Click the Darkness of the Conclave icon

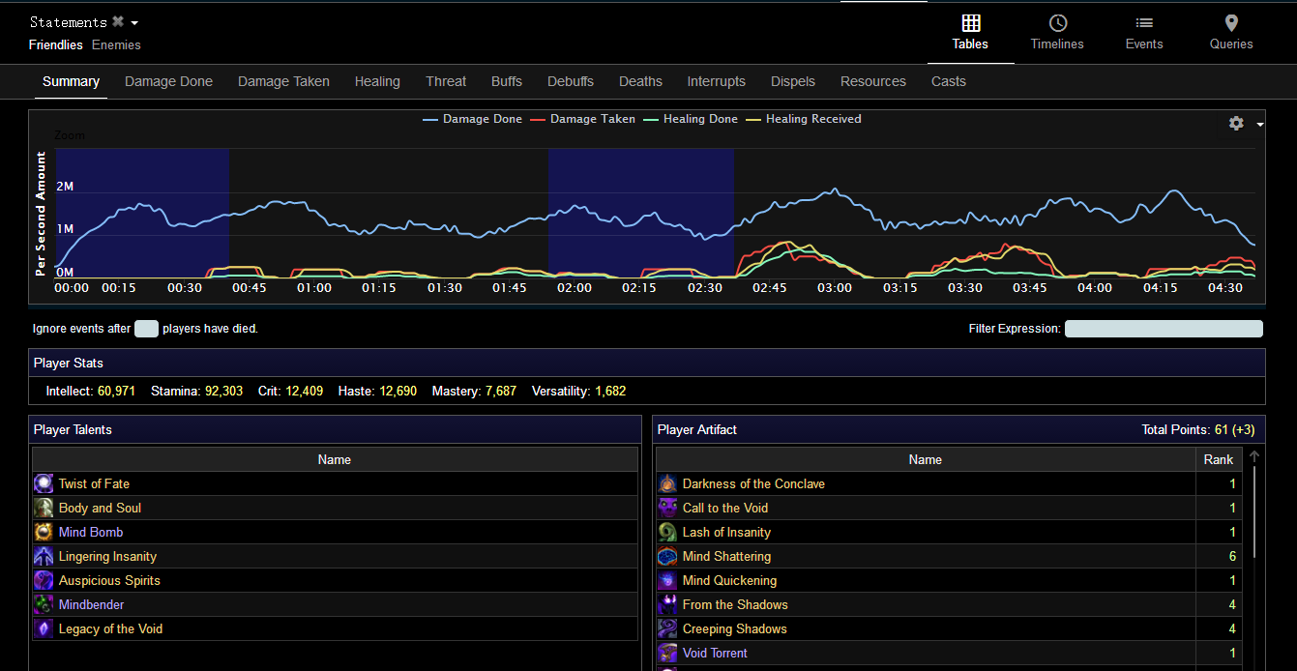[667, 483]
